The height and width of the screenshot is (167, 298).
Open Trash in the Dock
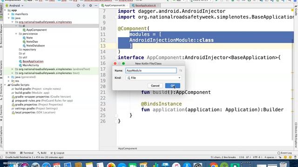[x=283, y=164]
